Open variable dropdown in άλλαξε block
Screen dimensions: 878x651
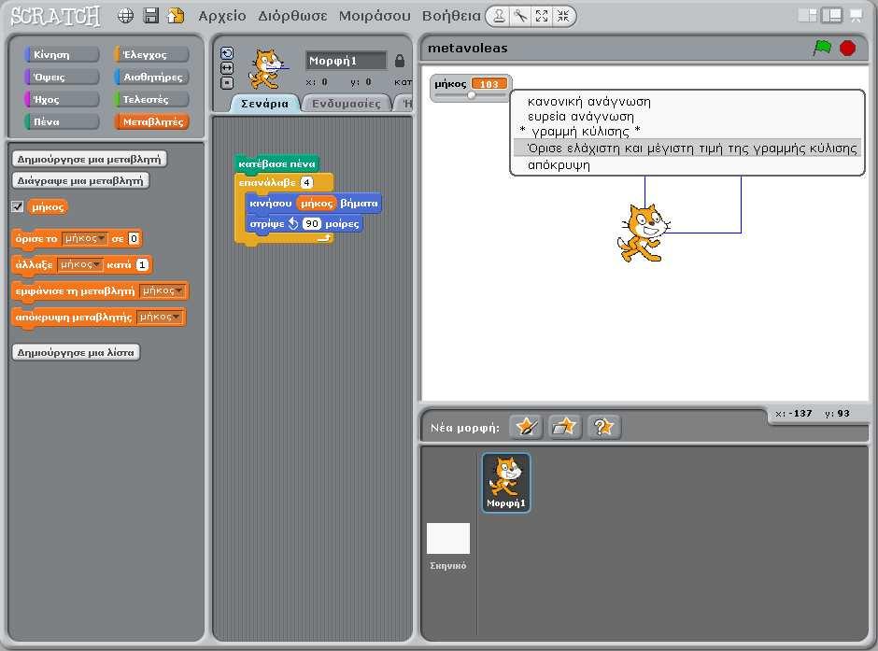click(80, 264)
